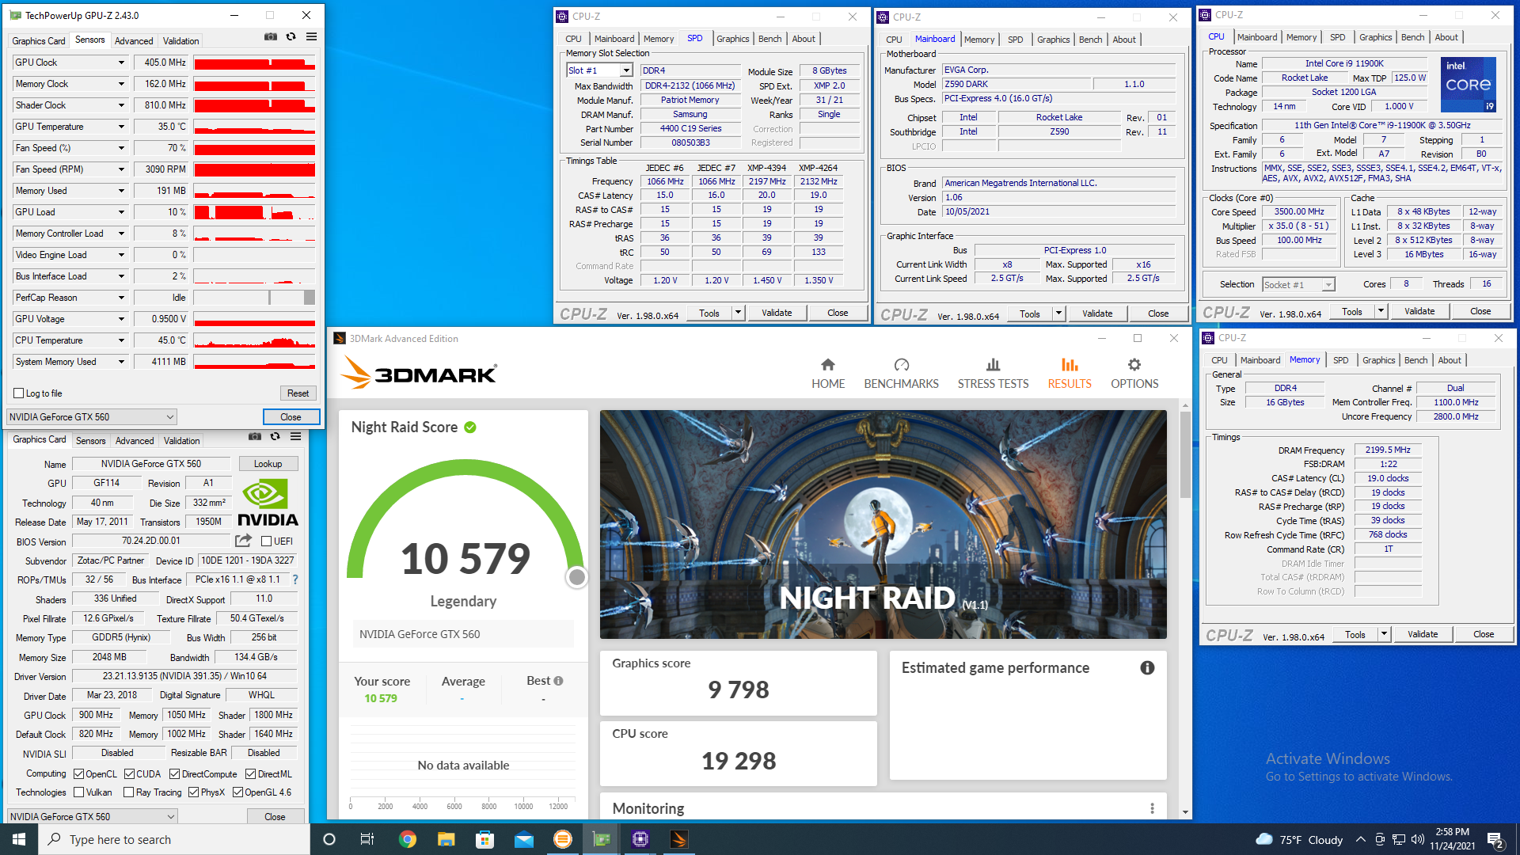Screen dimensions: 1520x855
Task: Click BIOS export share icon in GPU-Z
Action: [243, 541]
